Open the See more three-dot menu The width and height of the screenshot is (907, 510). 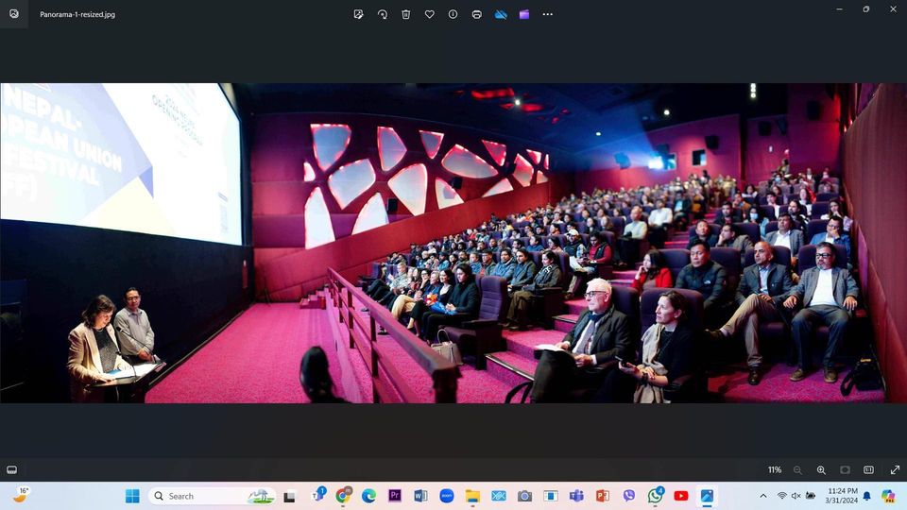[x=548, y=14]
